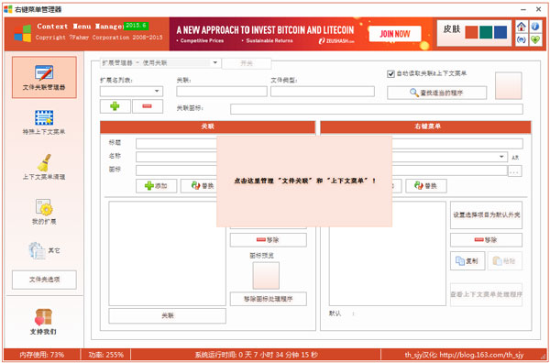Click the 名称 field in 关联 panel

[176, 157]
